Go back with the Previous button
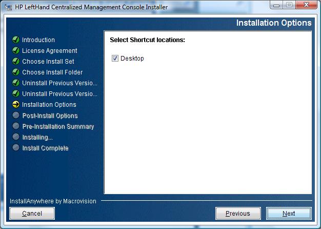The height and width of the screenshot is (229, 321). pos(238,214)
